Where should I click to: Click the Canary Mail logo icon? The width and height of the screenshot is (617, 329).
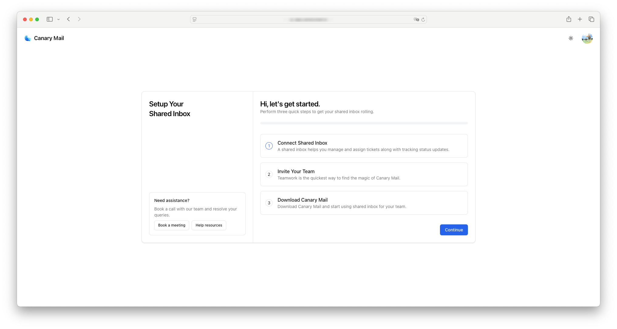point(28,38)
